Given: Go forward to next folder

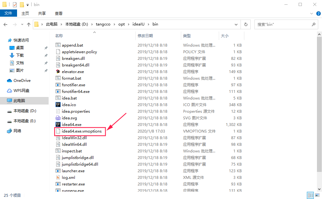Looking at the screenshot, I should [15, 25].
